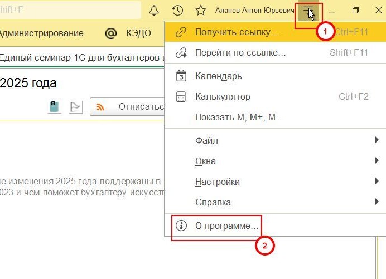Click the calendar icon in the menu
The width and height of the screenshot is (386, 279).
[x=181, y=76]
